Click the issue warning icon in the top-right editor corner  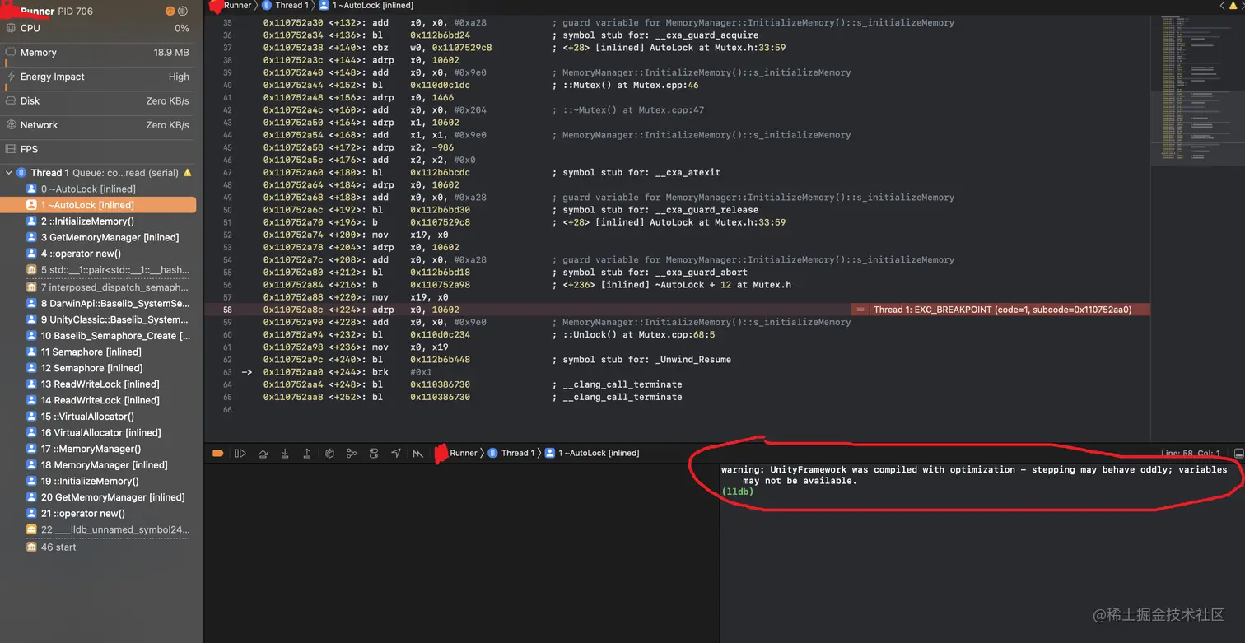click(x=1233, y=6)
